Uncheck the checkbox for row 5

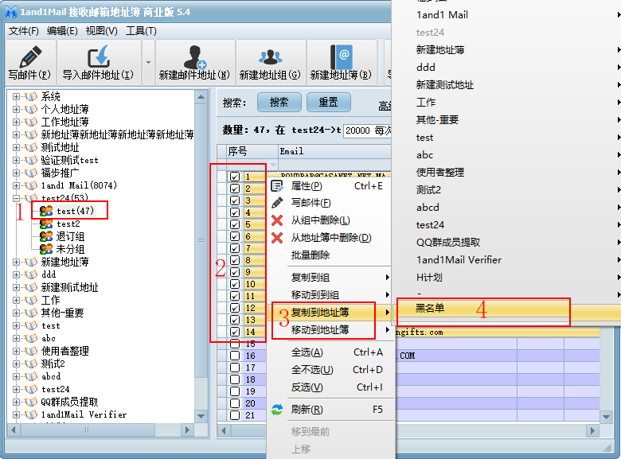pyautogui.click(x=235, y=224)
